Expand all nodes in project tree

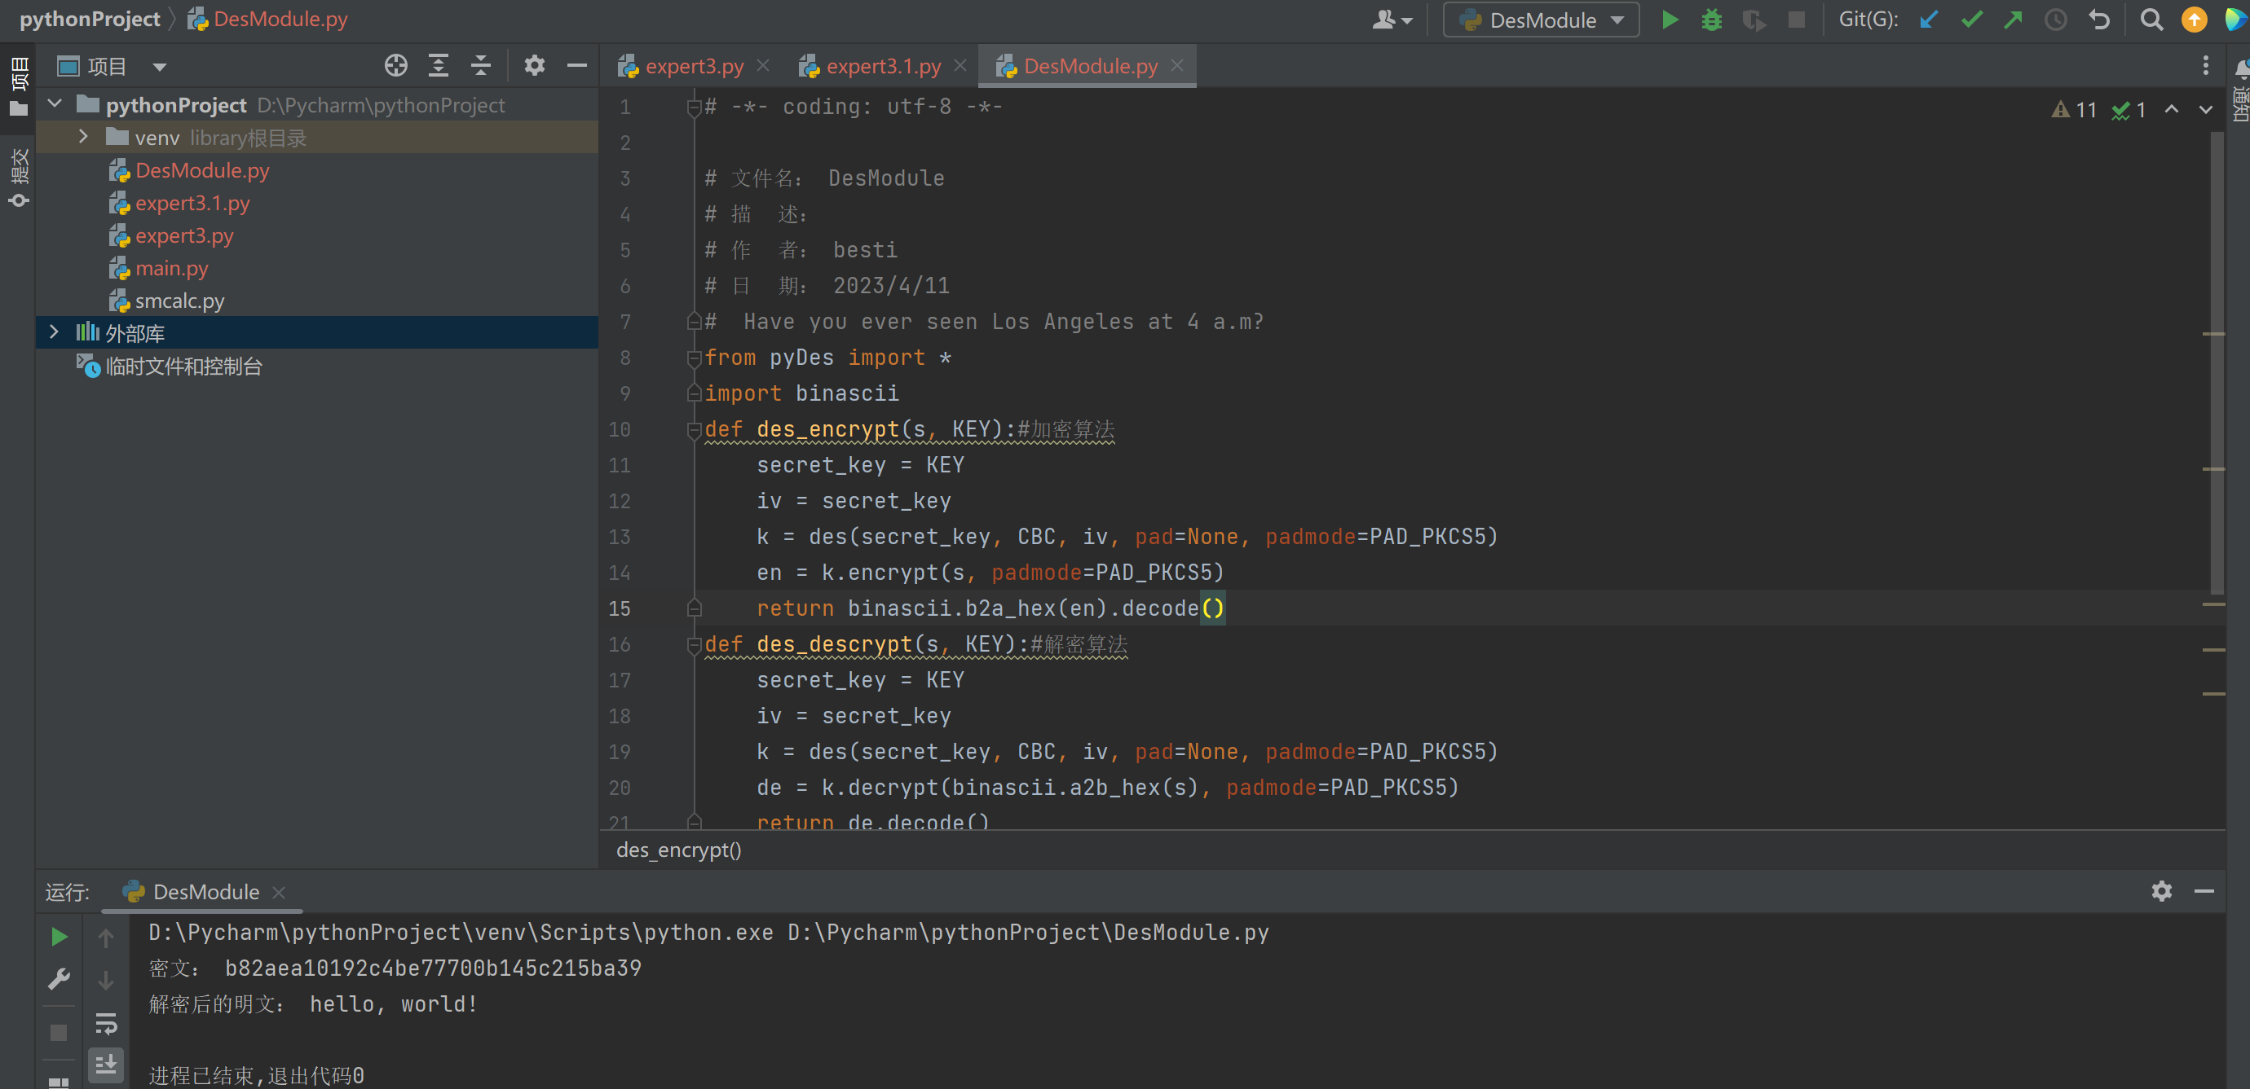[439, 65]
